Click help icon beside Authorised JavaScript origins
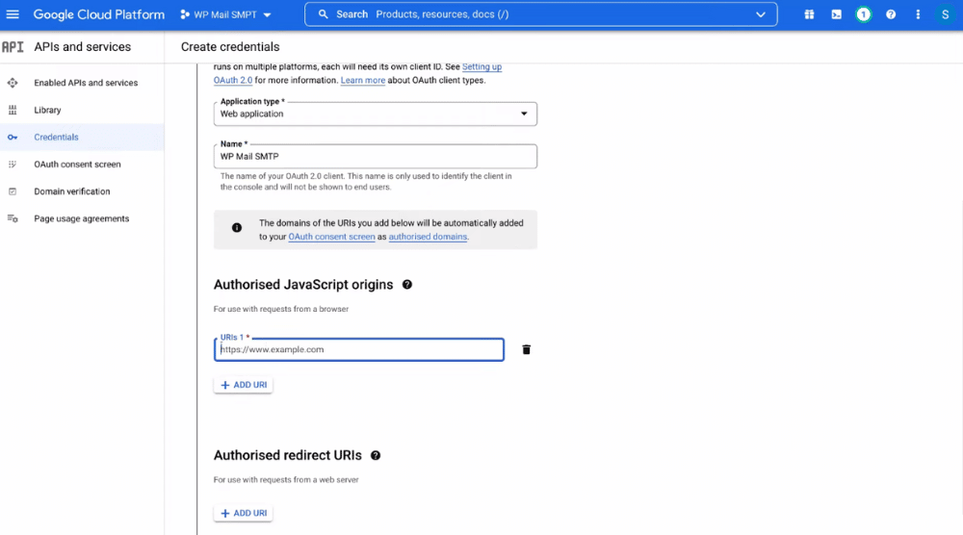This screenshot has width=963, height=535. tap(407, 285)
